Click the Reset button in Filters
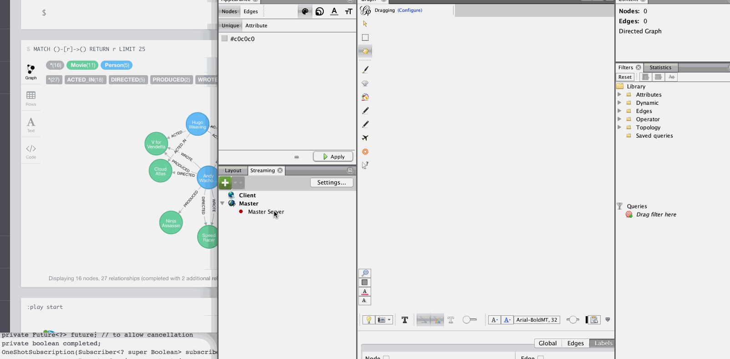Image resolution: width=730 pixels, height=359 pixels. click(625, 77)
